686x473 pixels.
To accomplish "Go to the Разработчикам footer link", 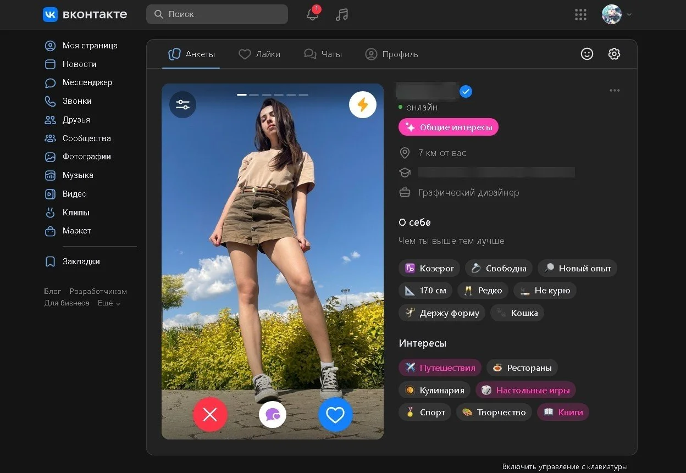I will pyautogui.click(x=98, y=291).
